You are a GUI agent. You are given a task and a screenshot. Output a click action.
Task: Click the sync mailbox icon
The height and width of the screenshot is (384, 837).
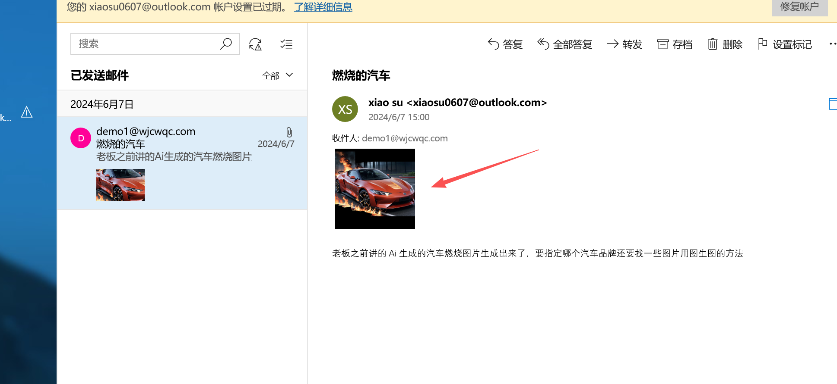click(x=256, y=44)
